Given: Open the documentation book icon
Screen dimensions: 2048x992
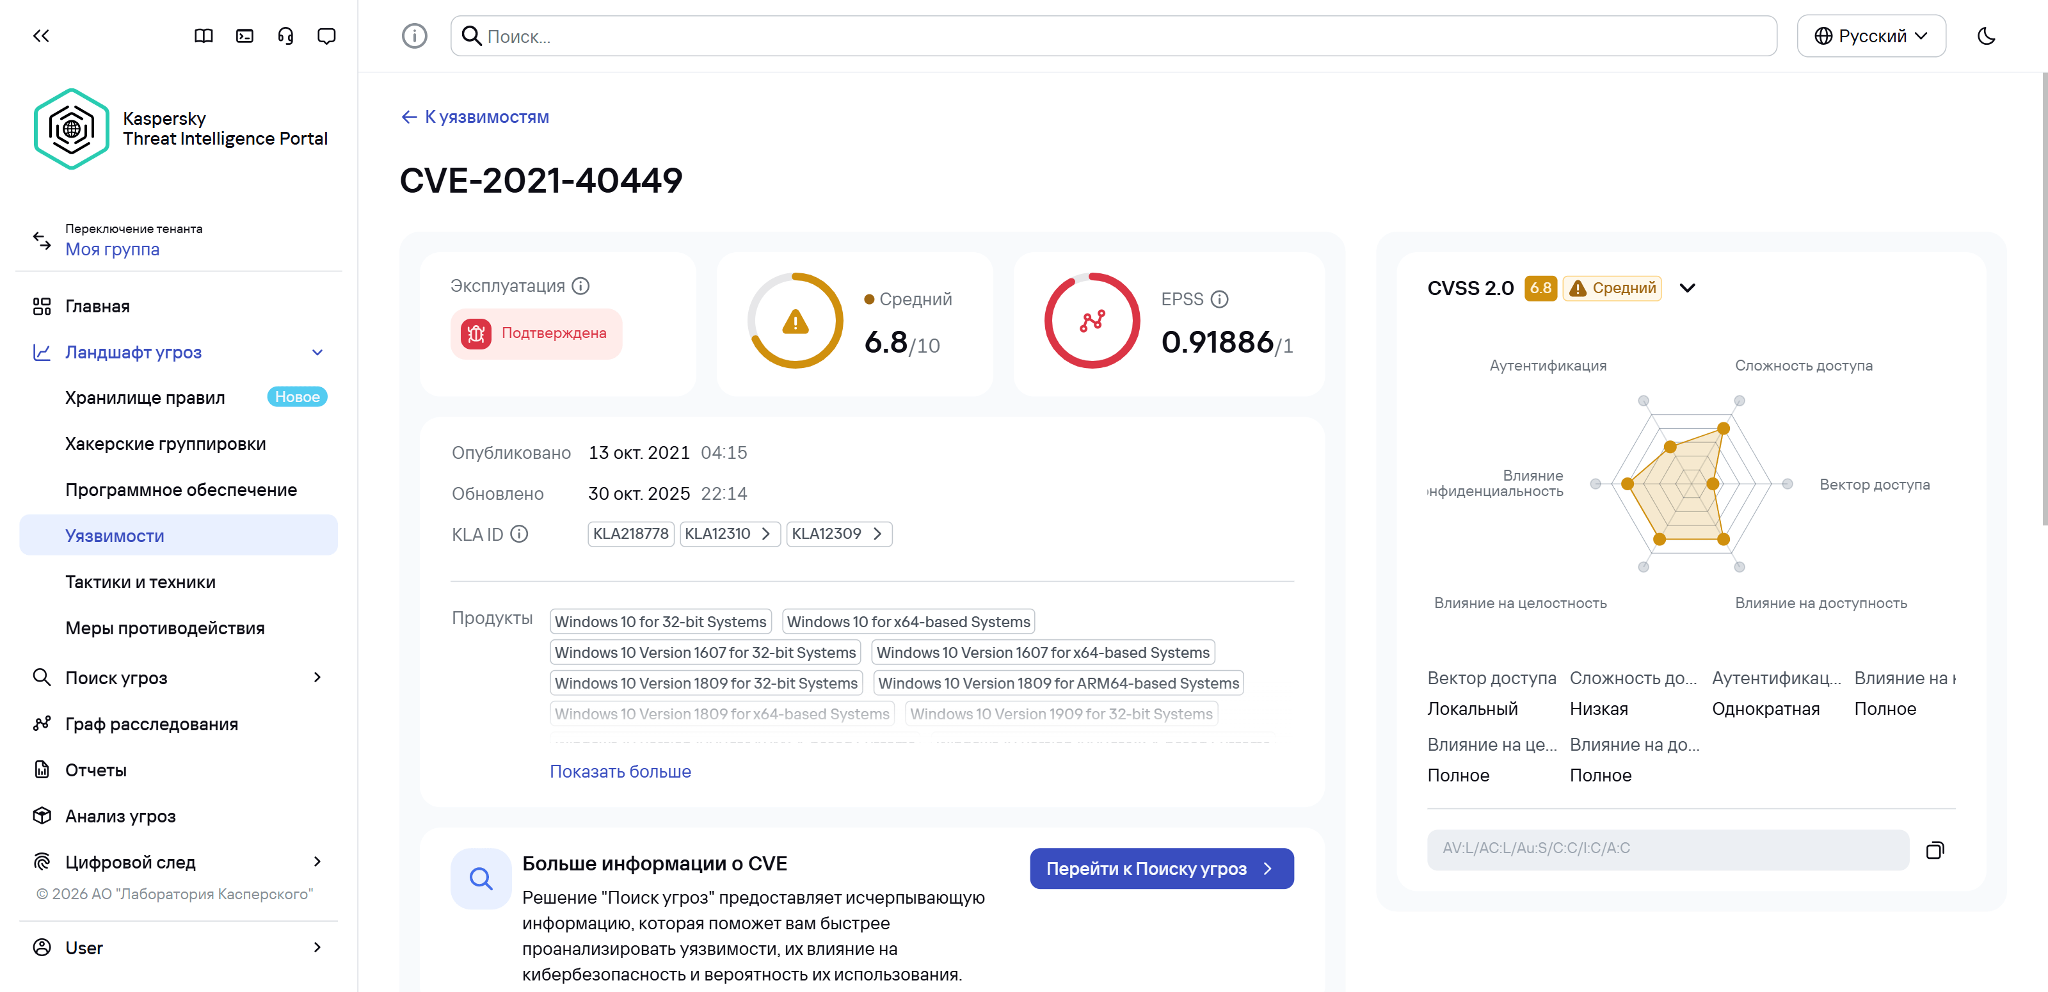Looking at the screenshot, I should pos(204,36).
